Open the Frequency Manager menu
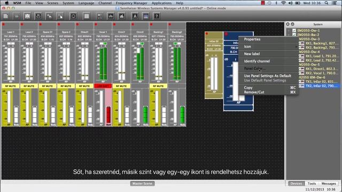342x192 pixels. point(131,3)
